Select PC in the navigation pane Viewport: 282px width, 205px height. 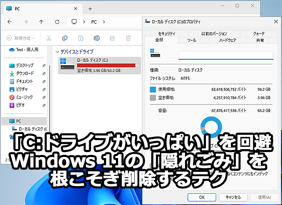[24, 121]
